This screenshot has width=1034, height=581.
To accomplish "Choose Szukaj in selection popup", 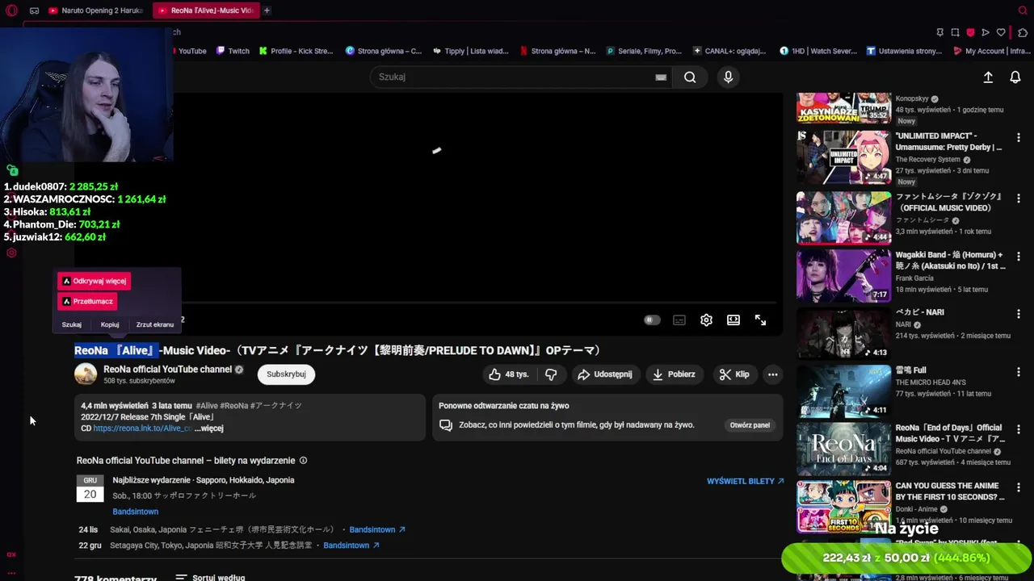I will 72,324.
